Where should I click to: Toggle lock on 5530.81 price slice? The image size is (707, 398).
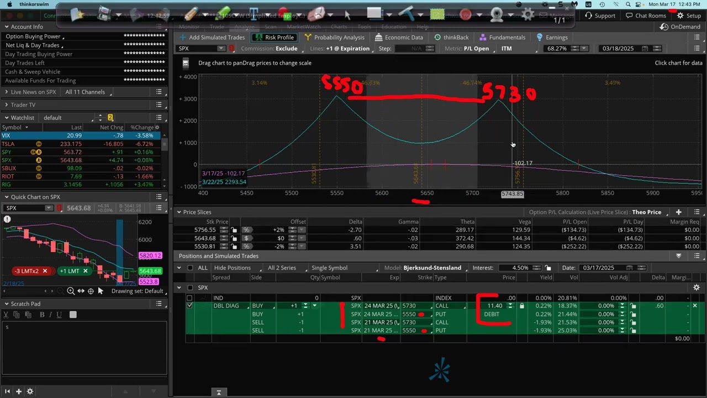[234, 247]
